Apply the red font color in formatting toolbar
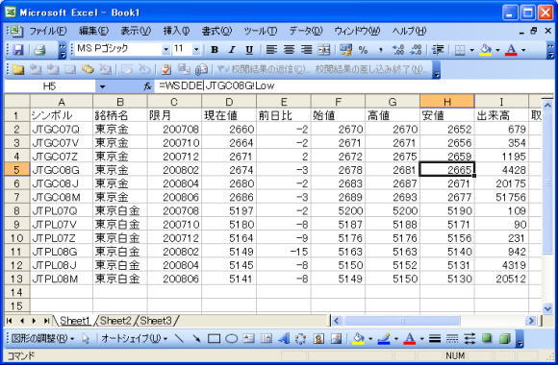558x365 pixels. point(512,50)
